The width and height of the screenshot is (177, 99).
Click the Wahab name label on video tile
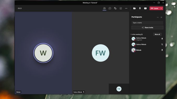[18, 92]
